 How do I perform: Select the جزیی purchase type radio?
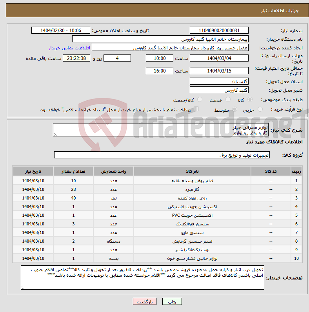(x=260, y=109)
